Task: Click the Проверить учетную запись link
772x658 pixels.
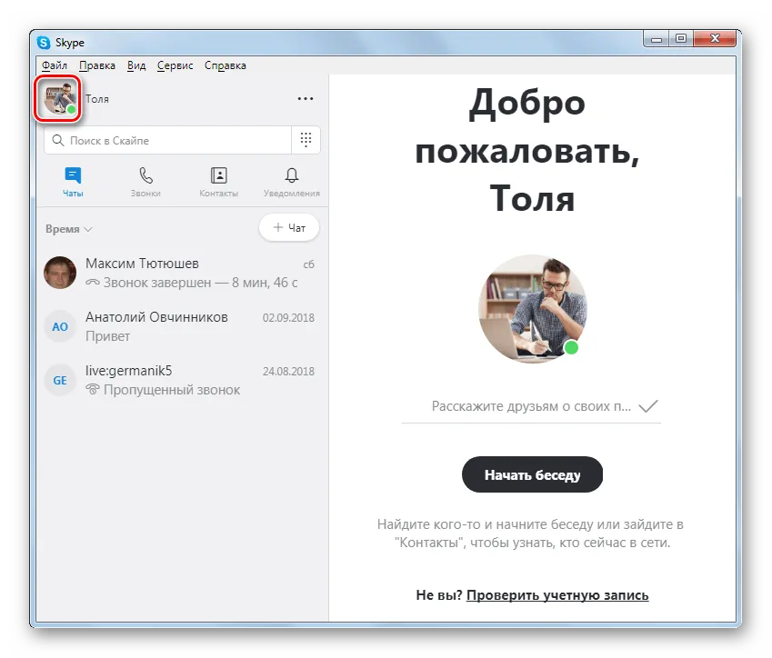Action: 557,595
